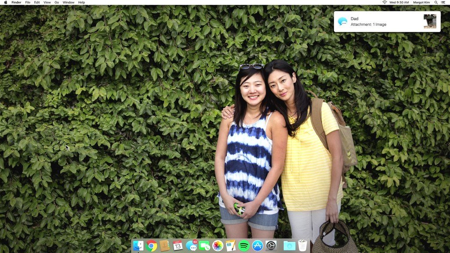Launch the Pages app from dock

click(x=231, y=246)
